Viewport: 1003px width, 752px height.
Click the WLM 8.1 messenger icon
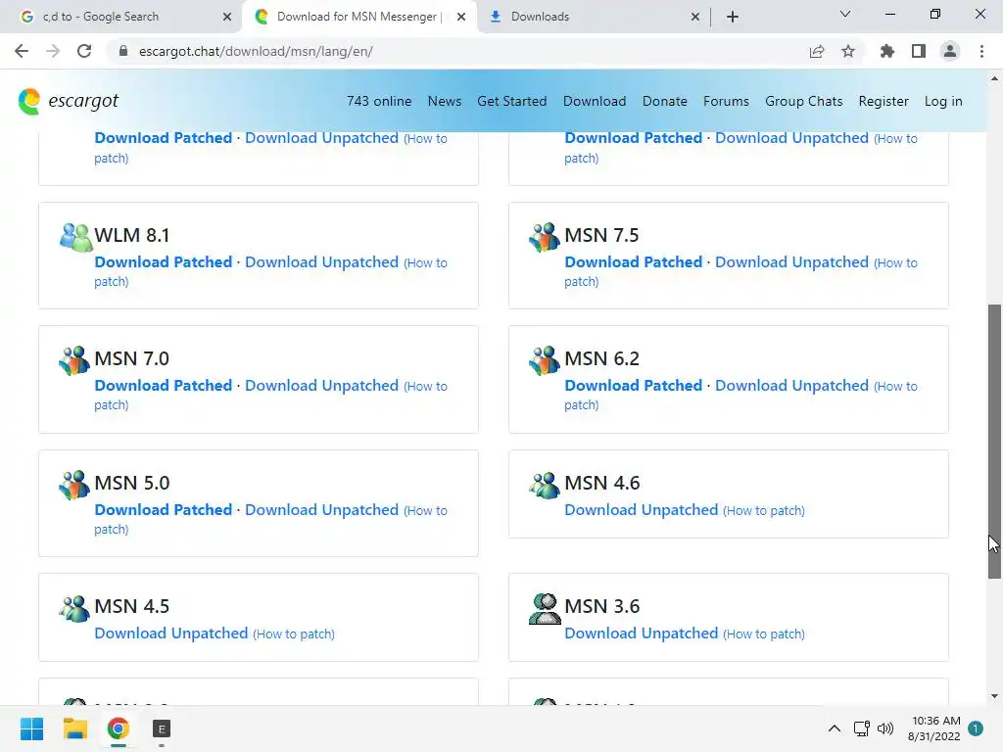tap(76, 237)
